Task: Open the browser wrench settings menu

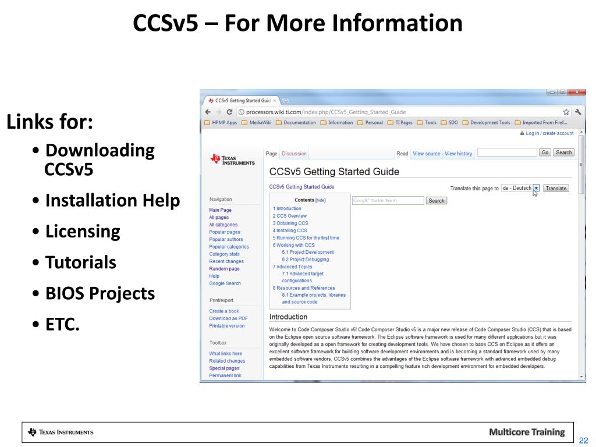Action: tap(578, 112)
